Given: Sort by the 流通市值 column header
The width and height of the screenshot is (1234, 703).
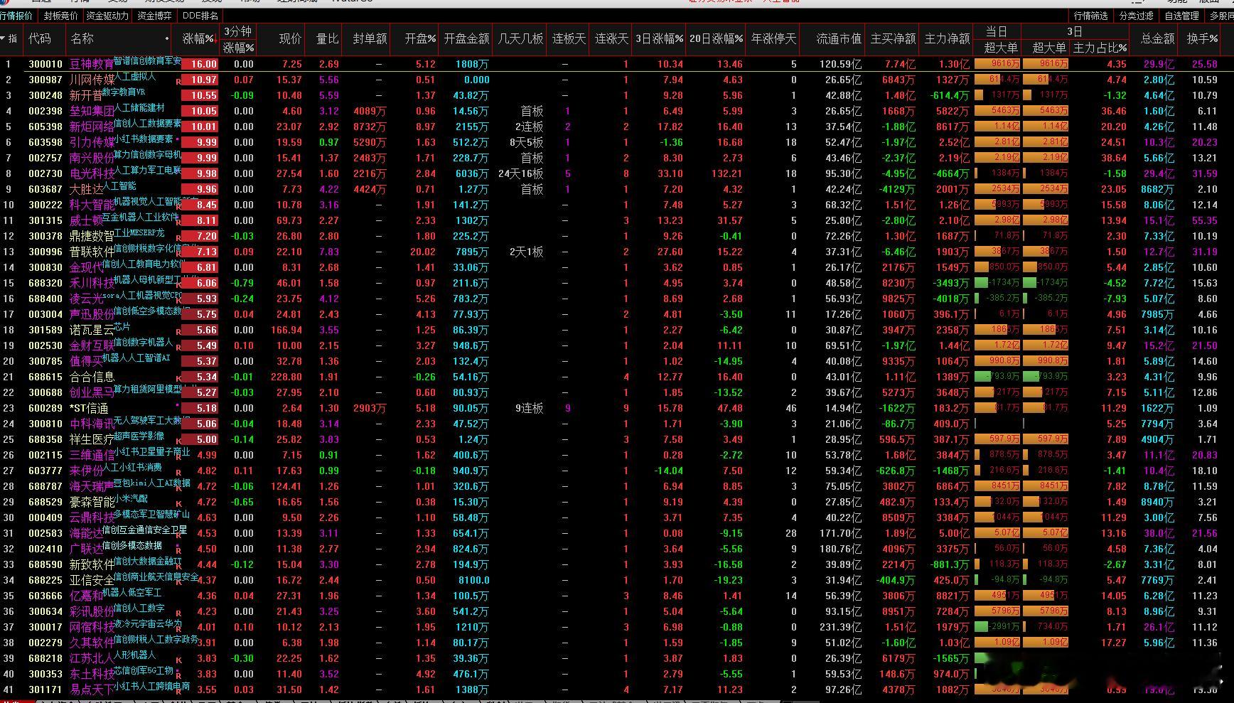Looking at the screenshot, I should click(x=839, y=39).
